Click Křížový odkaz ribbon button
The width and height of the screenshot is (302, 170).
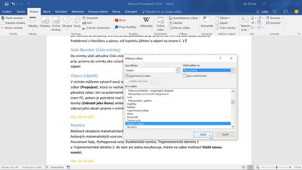click(179, 28)
